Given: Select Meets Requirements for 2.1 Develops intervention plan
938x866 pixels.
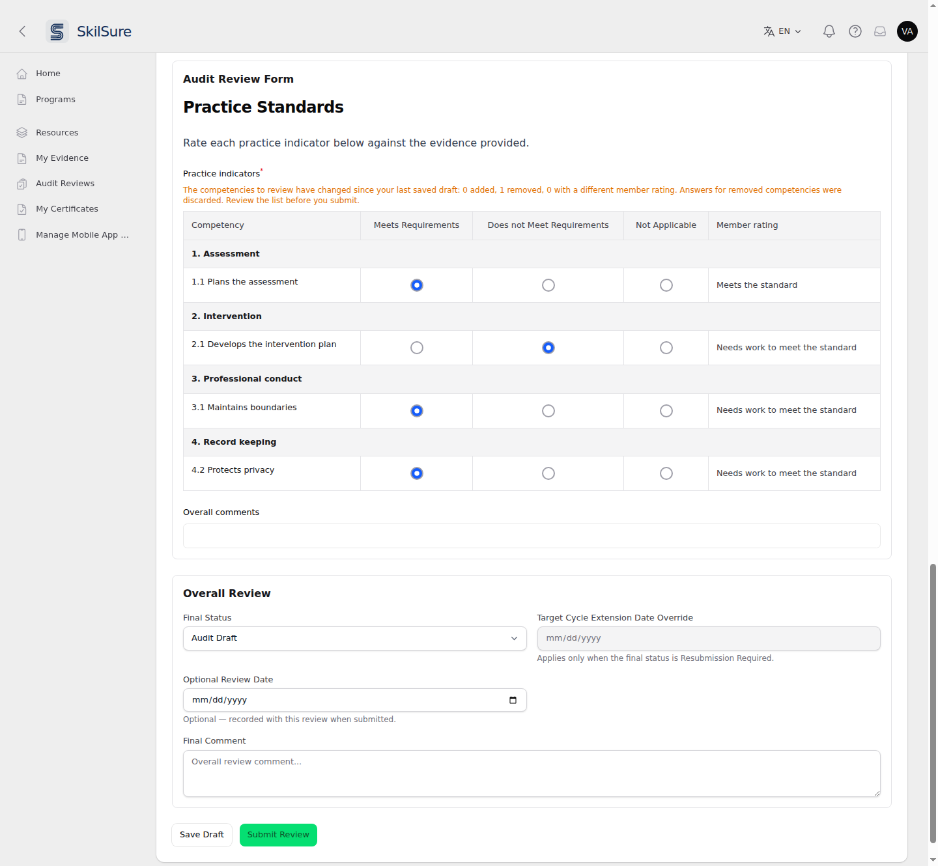Looking at the screenshot, I should pos(417,348).
